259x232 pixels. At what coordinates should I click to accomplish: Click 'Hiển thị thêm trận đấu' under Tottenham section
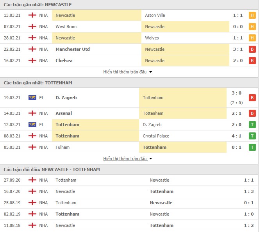pyautogui.click(x=125, y=159)
